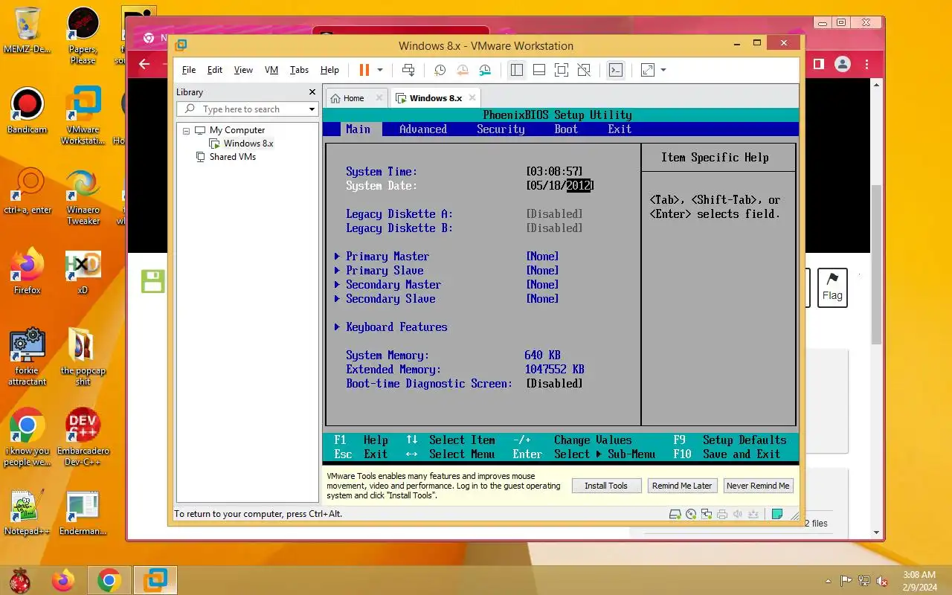952x595 pixels.
Task: Click Remind Me Later button
Action: 682,486
